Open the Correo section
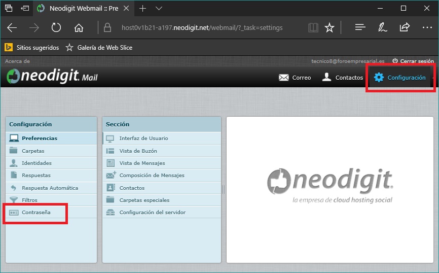 [295, 77]
